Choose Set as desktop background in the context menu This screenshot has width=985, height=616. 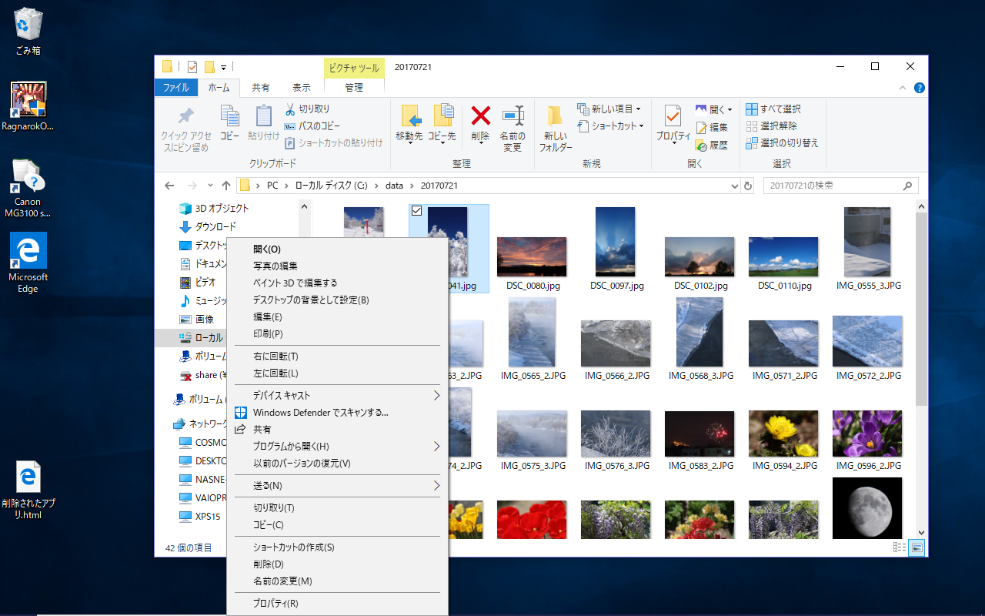[x=337, y=300]
